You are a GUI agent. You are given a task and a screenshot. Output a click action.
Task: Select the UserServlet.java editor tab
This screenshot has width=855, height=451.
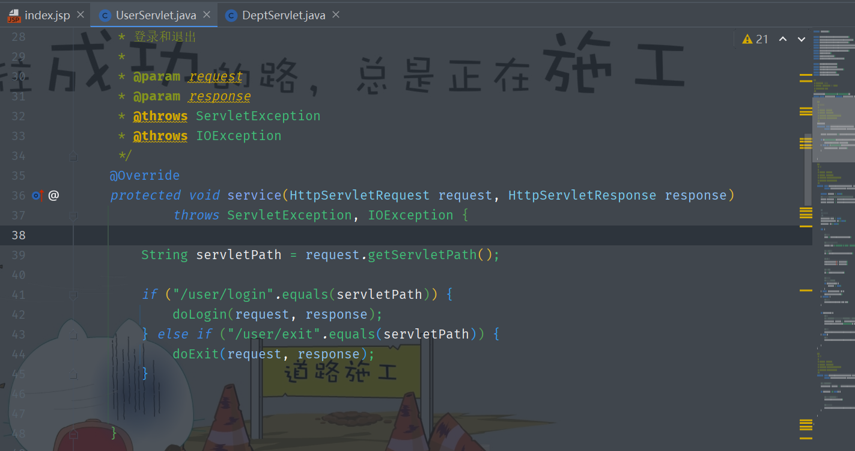pyautogui.click(x=154, y=15)
